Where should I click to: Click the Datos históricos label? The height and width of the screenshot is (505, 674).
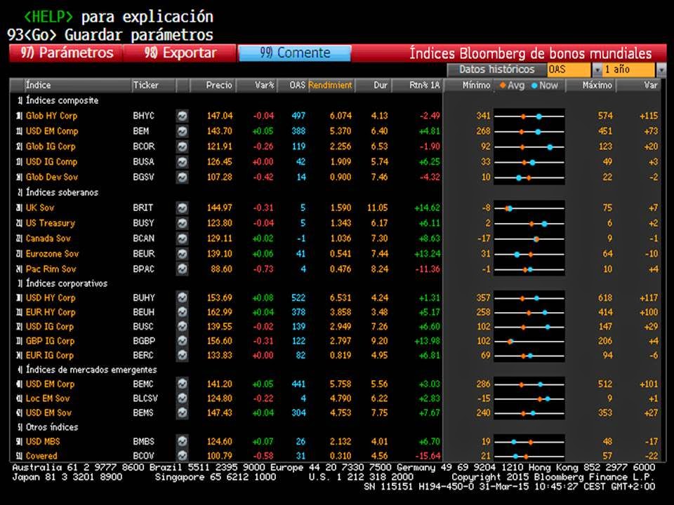tap(496, 69)
